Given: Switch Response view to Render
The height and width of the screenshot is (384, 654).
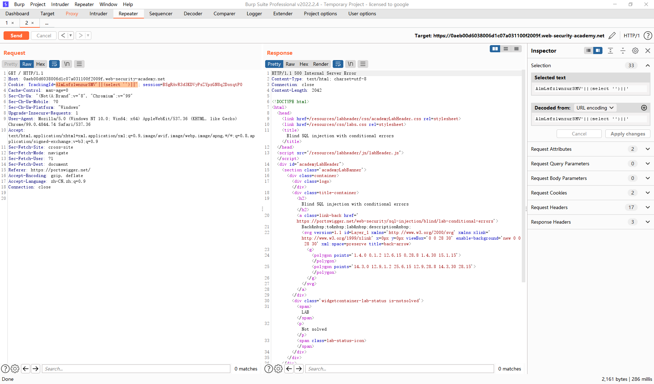Looking at the screenshot, I should [321, 64].
